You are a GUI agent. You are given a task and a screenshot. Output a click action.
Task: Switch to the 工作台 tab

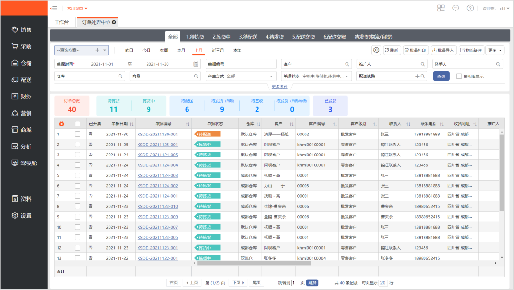62,22
